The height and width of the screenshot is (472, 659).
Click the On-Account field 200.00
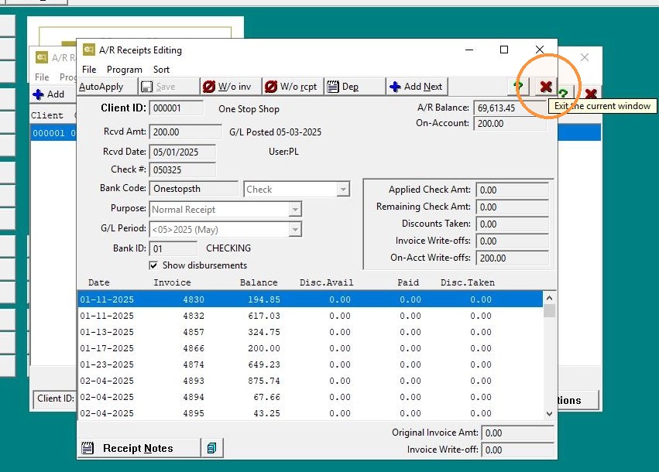click(510, 124)
